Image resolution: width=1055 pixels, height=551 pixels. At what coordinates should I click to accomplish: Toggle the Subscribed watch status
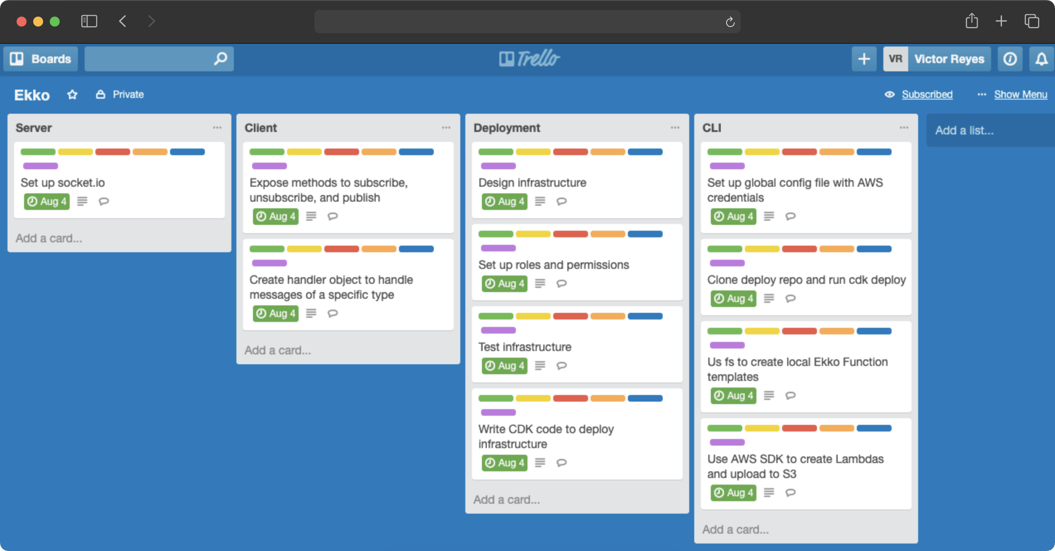[926, 95]
